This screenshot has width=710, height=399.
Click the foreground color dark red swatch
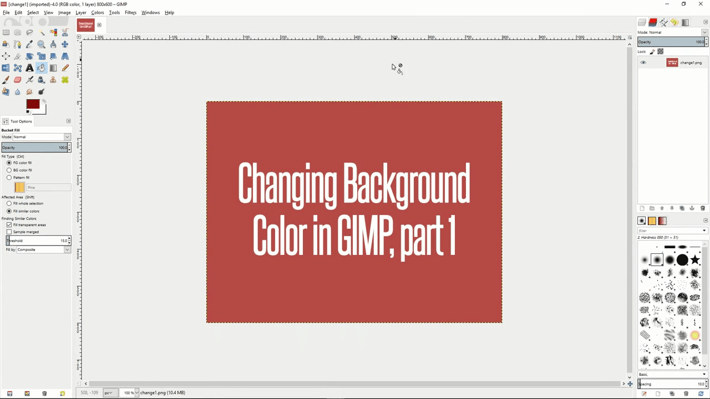(x=33, y=104)
